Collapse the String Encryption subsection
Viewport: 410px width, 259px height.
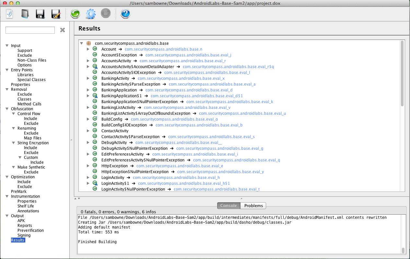pos(14,143)
